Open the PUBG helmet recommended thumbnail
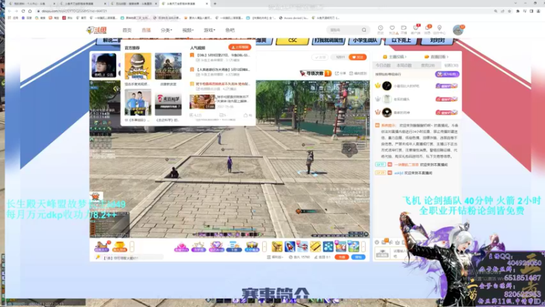The width and height of the screenshot is (545, 307). 138,66
